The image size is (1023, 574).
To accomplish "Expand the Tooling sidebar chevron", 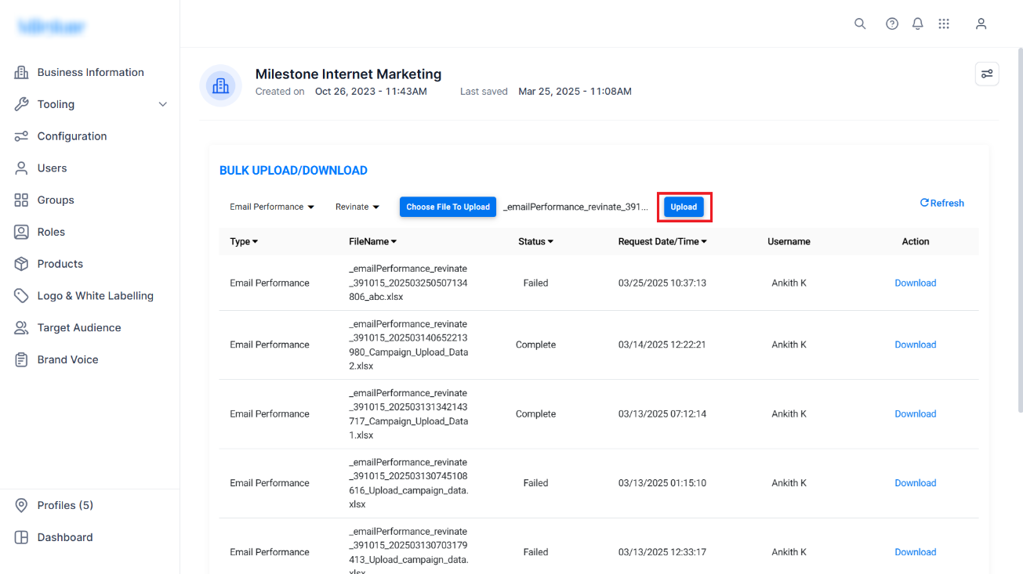I will [163, 104].
